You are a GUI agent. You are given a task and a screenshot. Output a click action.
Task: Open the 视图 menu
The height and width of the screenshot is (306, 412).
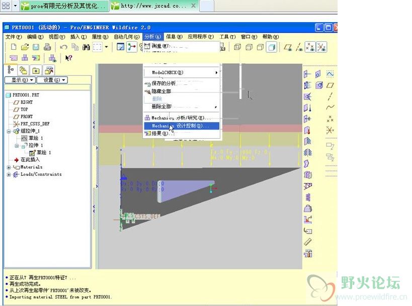point(57,37)
